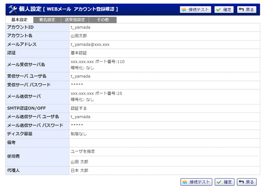Viewport: 267px width, 191px height.
Task: Click the メールアドレス row label
Action: coord(22,44)
